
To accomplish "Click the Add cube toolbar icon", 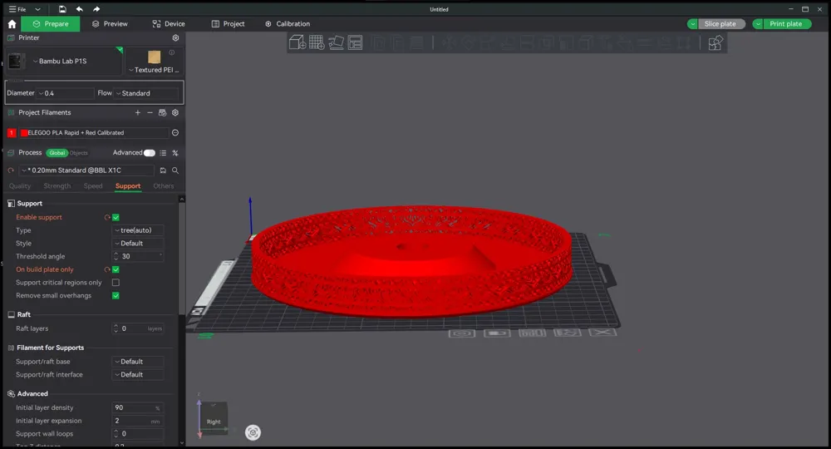I will pos(297,42).
